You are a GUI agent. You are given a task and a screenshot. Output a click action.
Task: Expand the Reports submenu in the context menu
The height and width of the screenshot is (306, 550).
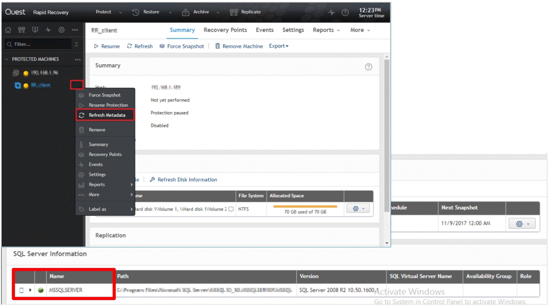point(131,185)
